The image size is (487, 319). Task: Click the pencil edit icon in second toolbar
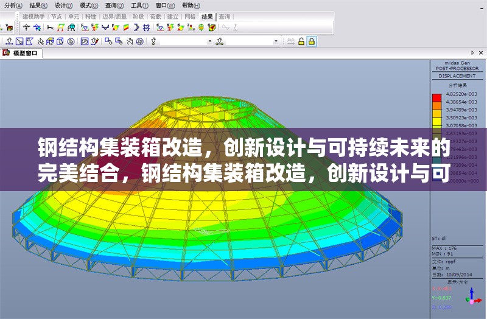tap(96, 41)
